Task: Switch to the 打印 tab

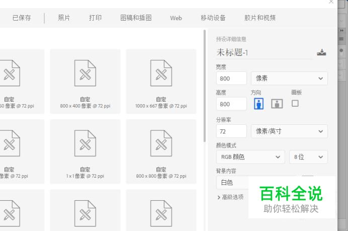Action: click(x=95, y=18)
